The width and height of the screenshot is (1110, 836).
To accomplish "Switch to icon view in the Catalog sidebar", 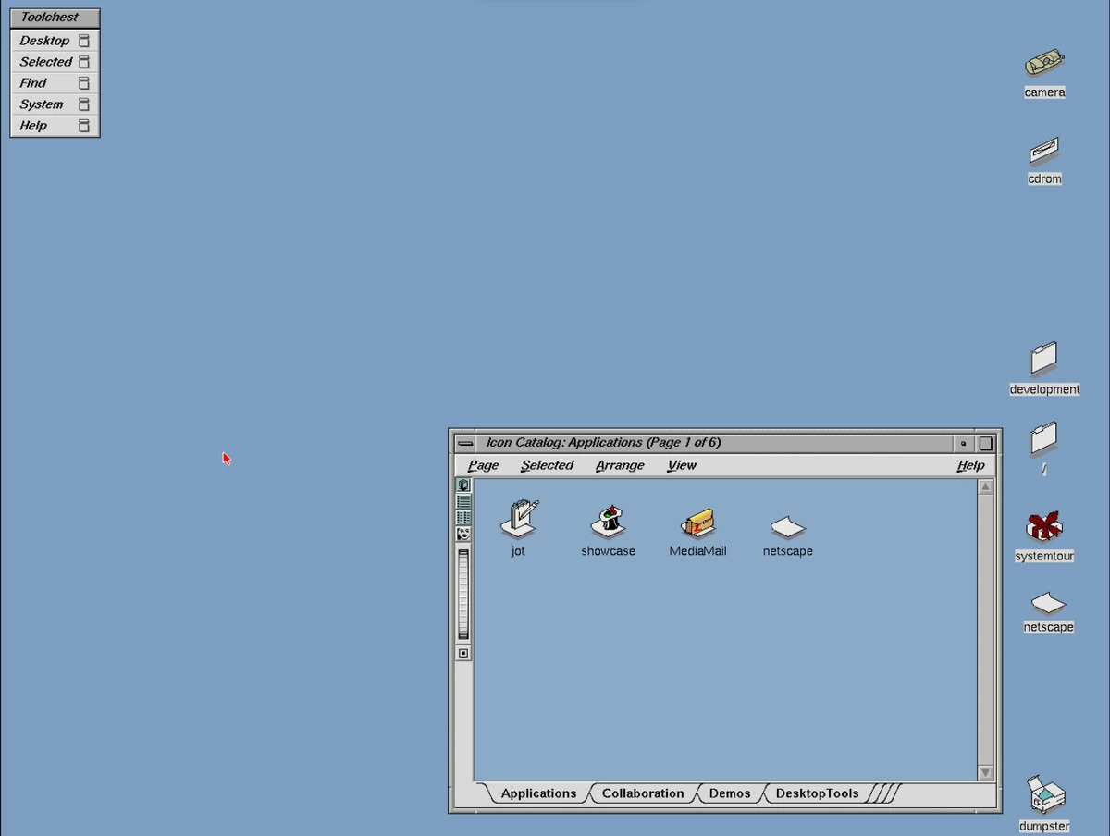I will point(462,484).
